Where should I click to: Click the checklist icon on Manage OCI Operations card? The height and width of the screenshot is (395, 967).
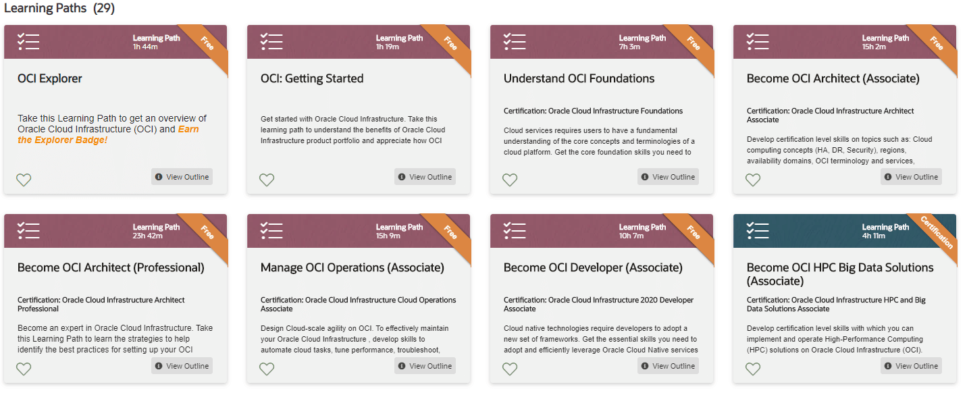(271, 230)
